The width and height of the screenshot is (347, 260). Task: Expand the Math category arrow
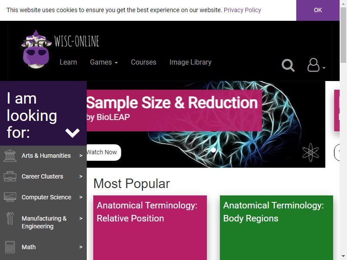coord(81,247)
